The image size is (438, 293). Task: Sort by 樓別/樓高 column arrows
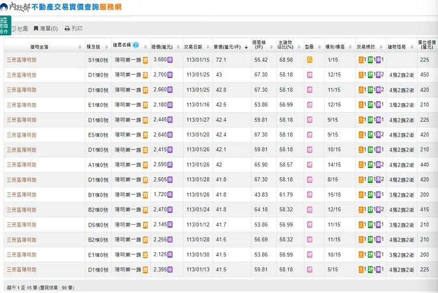tap(350, 47)
